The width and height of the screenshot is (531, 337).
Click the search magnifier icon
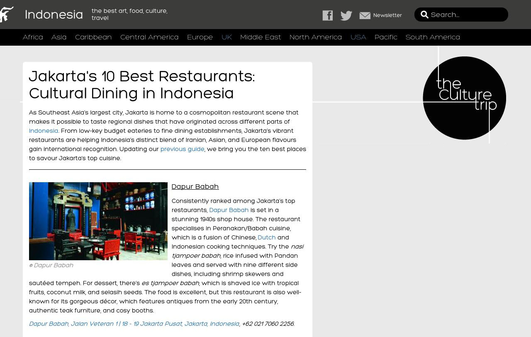click(424, 15)
